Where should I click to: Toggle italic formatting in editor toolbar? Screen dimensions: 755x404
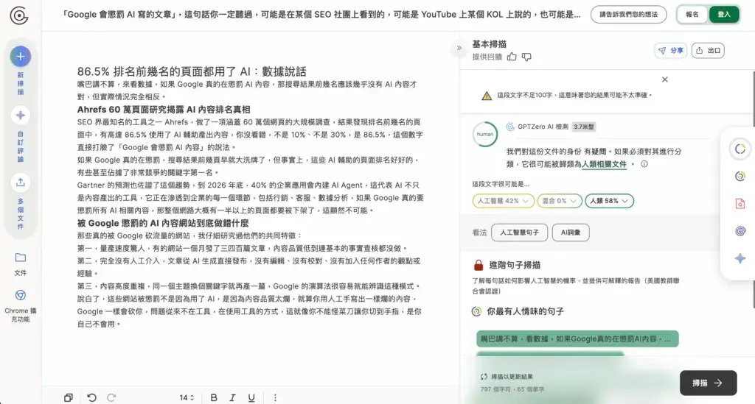[233, 397]
